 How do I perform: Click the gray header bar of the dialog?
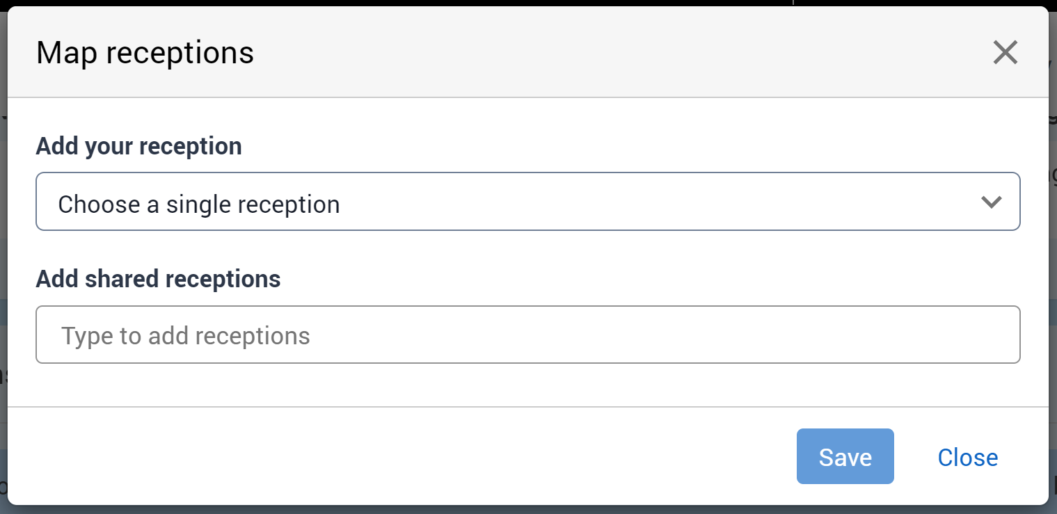557,53
